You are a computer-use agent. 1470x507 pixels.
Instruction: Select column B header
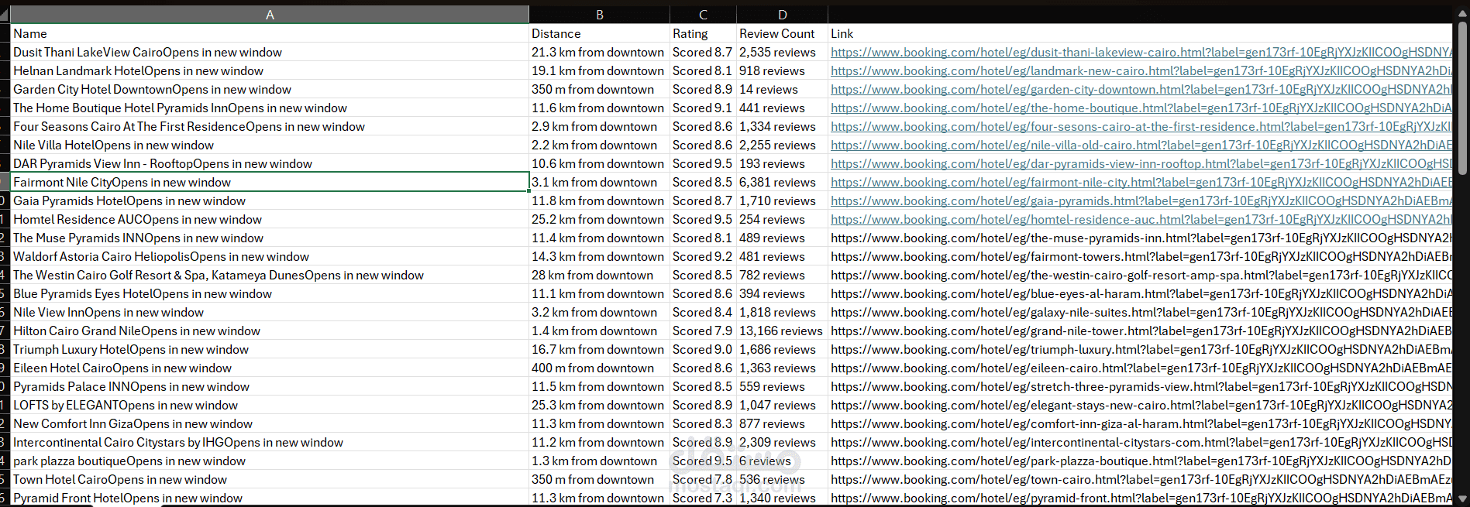[x=599, y=15]
